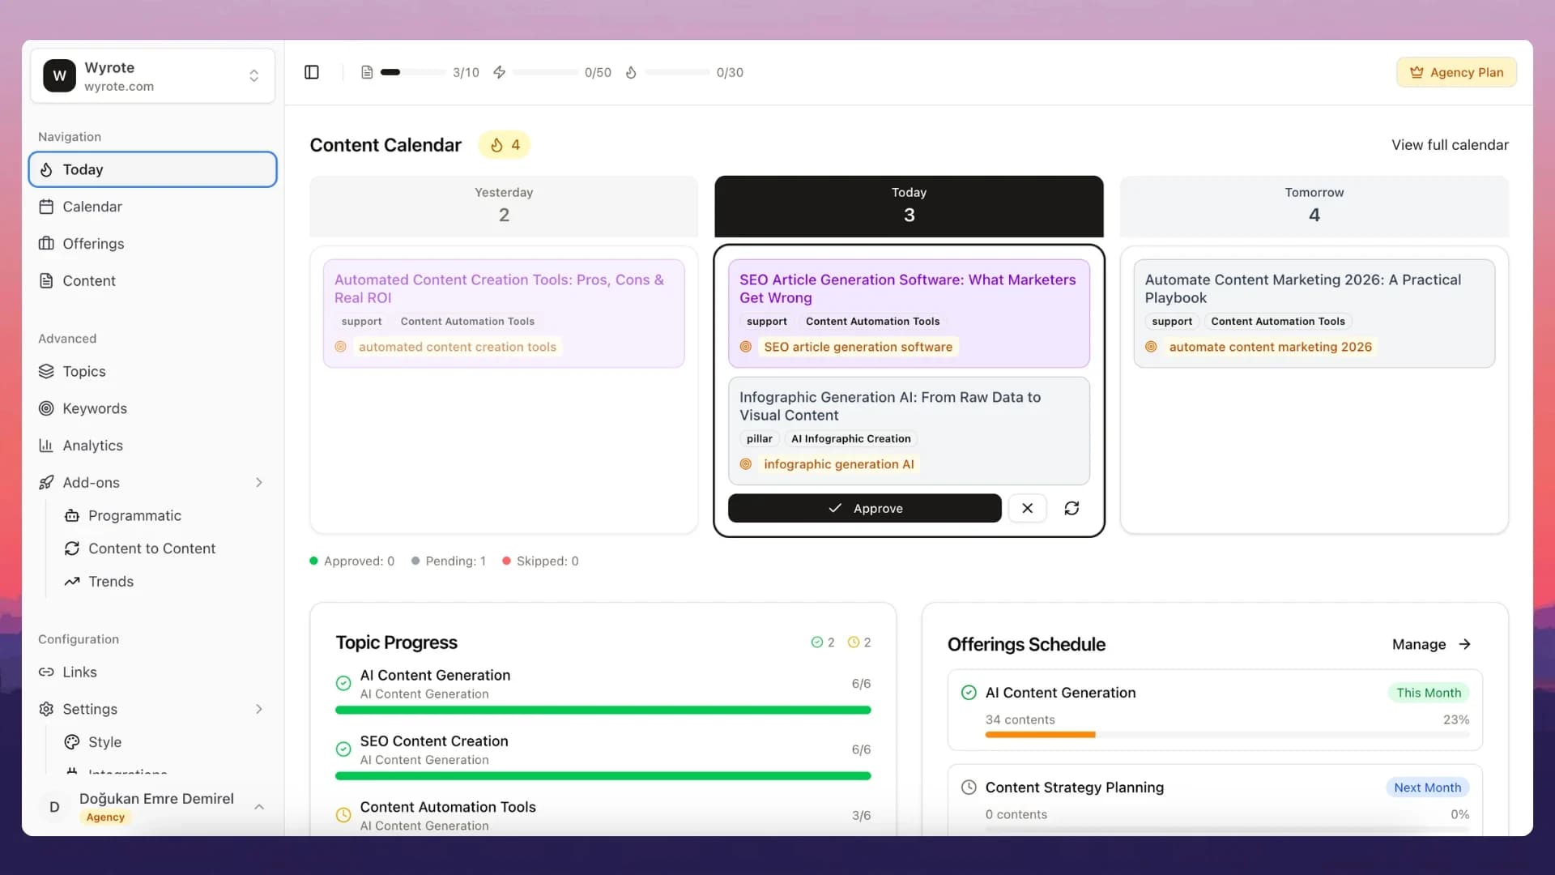
Task: Skip the pending content with the X button
Action: click(1027, 508)
